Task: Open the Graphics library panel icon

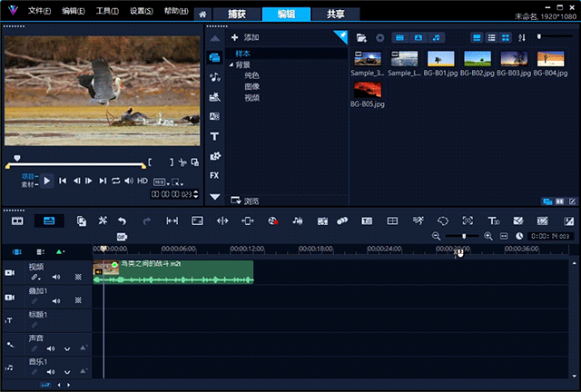Action: (215, 156)
